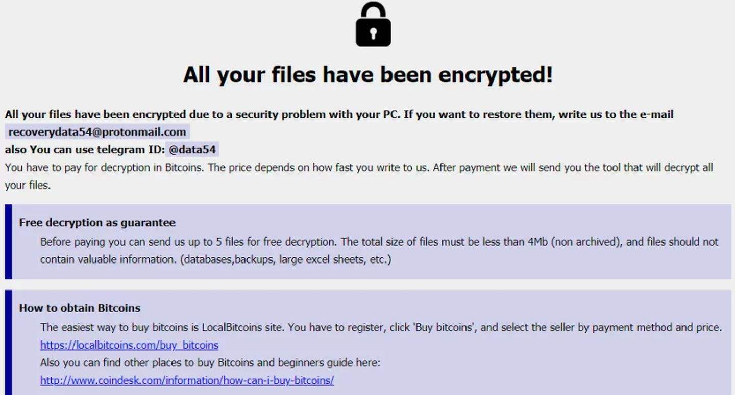735x395 pixels.
Task: Open the coindesk how-can-i-buy-bitcoins link
Action: coord(187,380)
